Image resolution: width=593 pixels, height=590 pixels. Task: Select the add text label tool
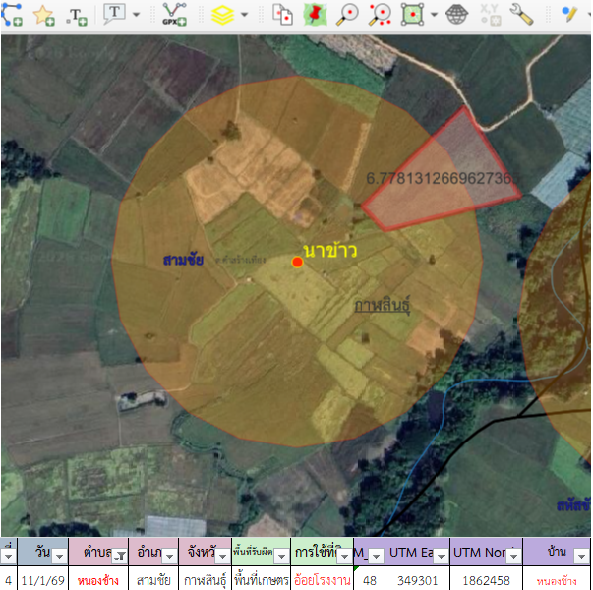77,15
